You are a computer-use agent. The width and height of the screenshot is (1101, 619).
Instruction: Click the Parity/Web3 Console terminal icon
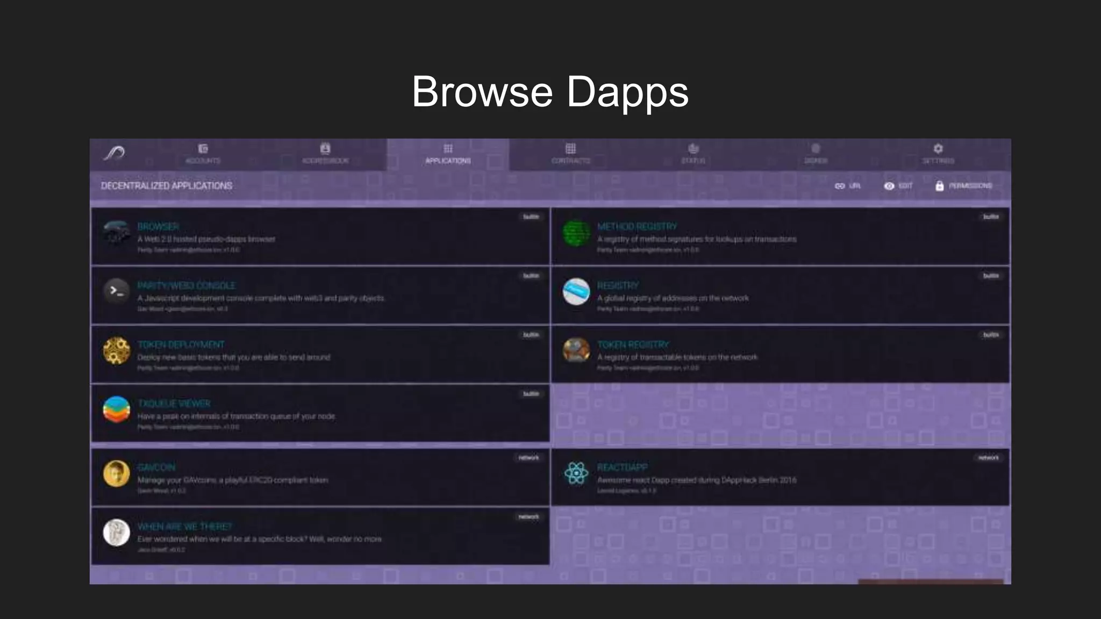point(117,291)
